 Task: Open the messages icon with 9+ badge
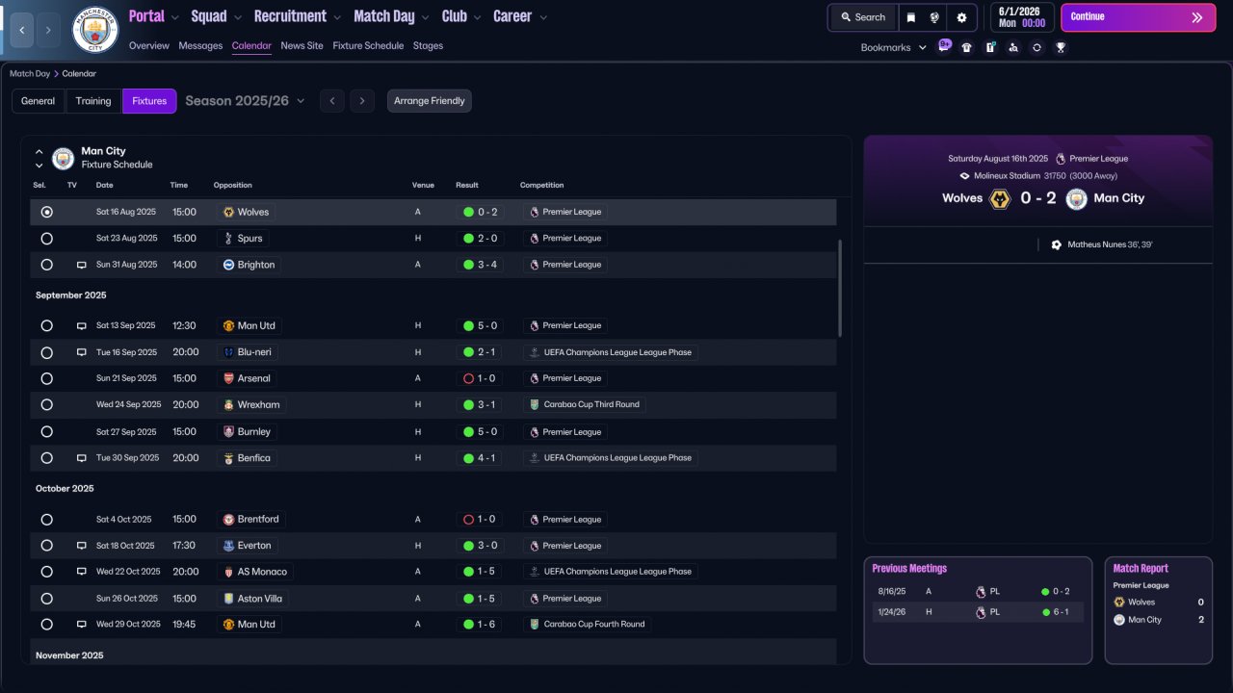pyautogui.click(x=944, y=46)
